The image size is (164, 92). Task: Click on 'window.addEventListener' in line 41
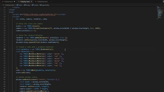(26, 79)
